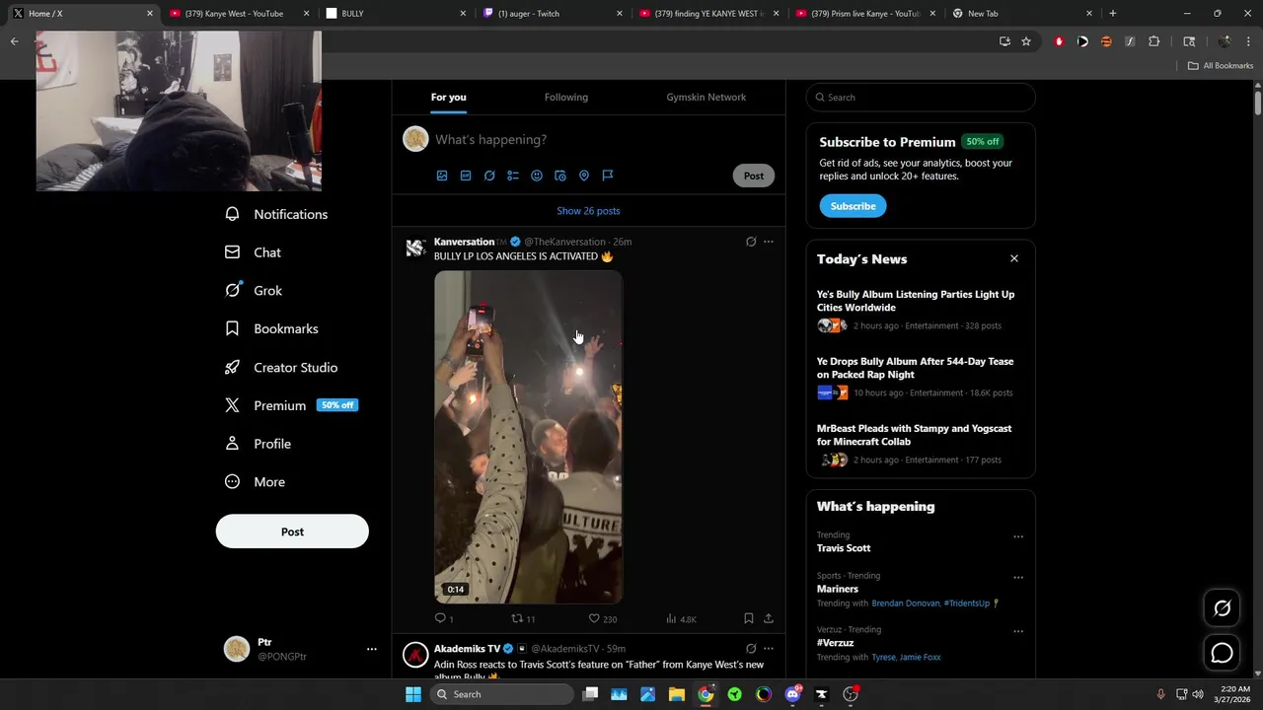The image size is (1263, 710).
Task: Open more options on Kanversation post
Action: click(769, 242)
